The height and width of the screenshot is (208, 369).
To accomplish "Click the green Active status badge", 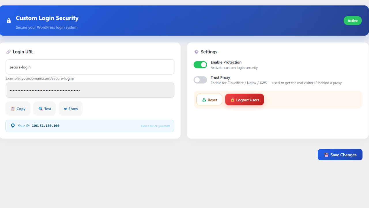I will (353, 21).
